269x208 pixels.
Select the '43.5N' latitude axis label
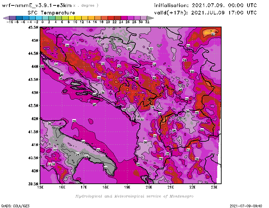[33, 79]
